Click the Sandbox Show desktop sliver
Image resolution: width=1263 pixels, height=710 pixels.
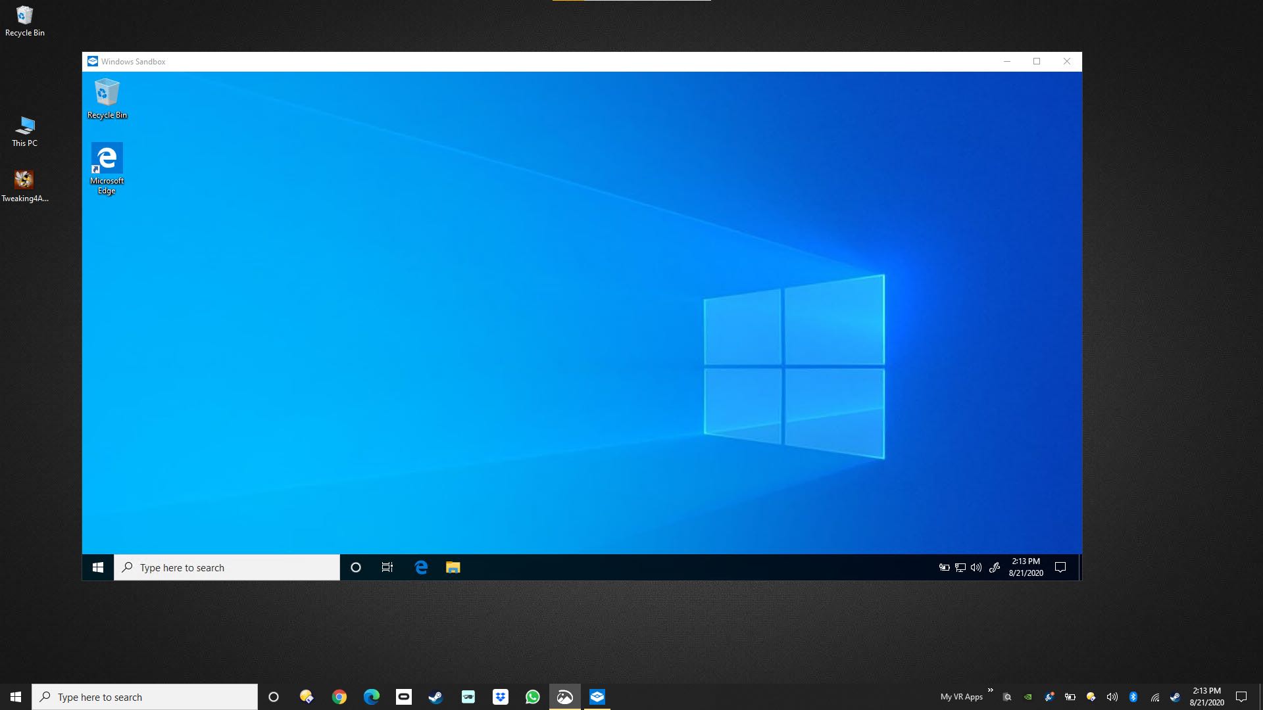[1080, 567]
